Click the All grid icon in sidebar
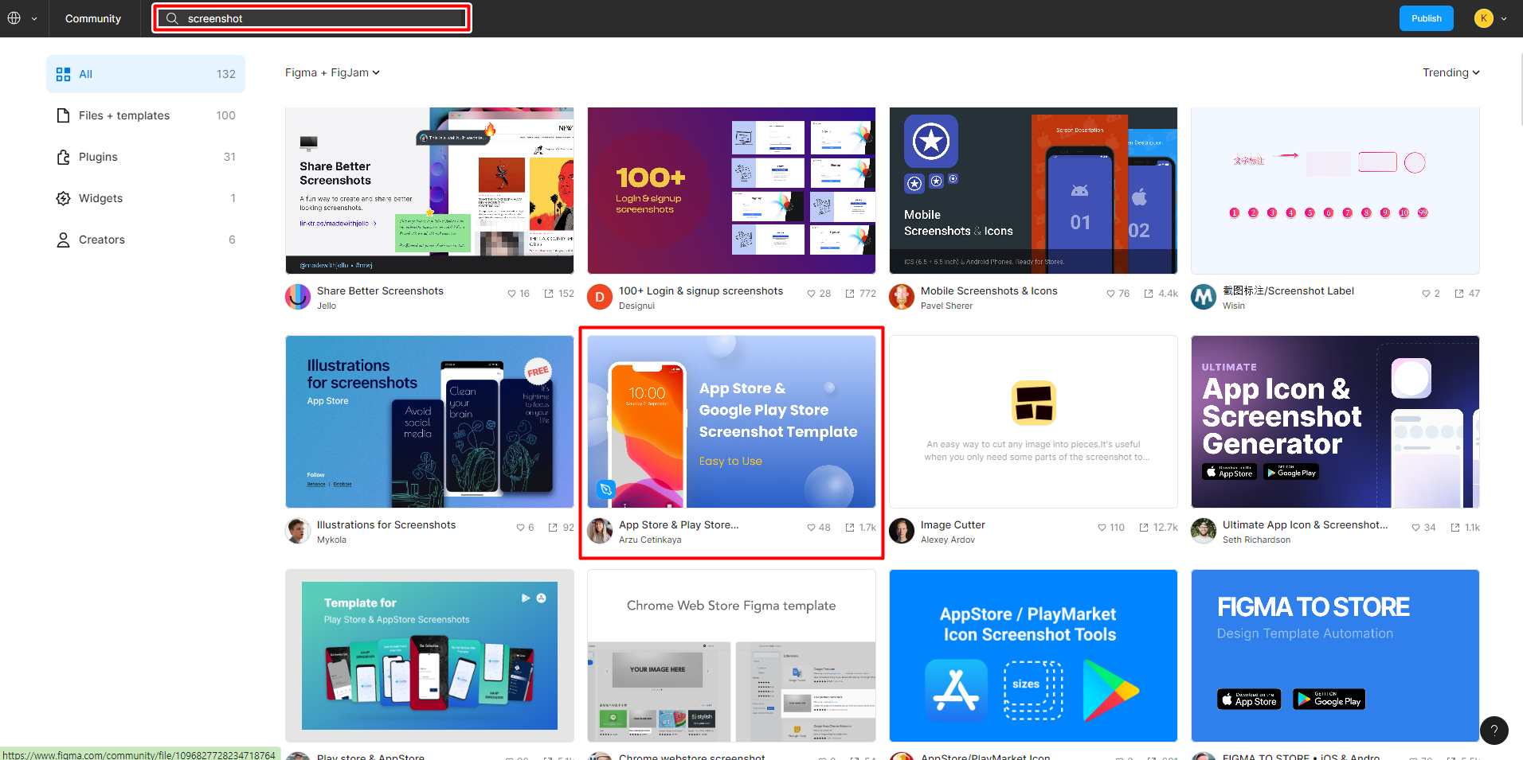The image size is (1523, 760). (63, 74)
